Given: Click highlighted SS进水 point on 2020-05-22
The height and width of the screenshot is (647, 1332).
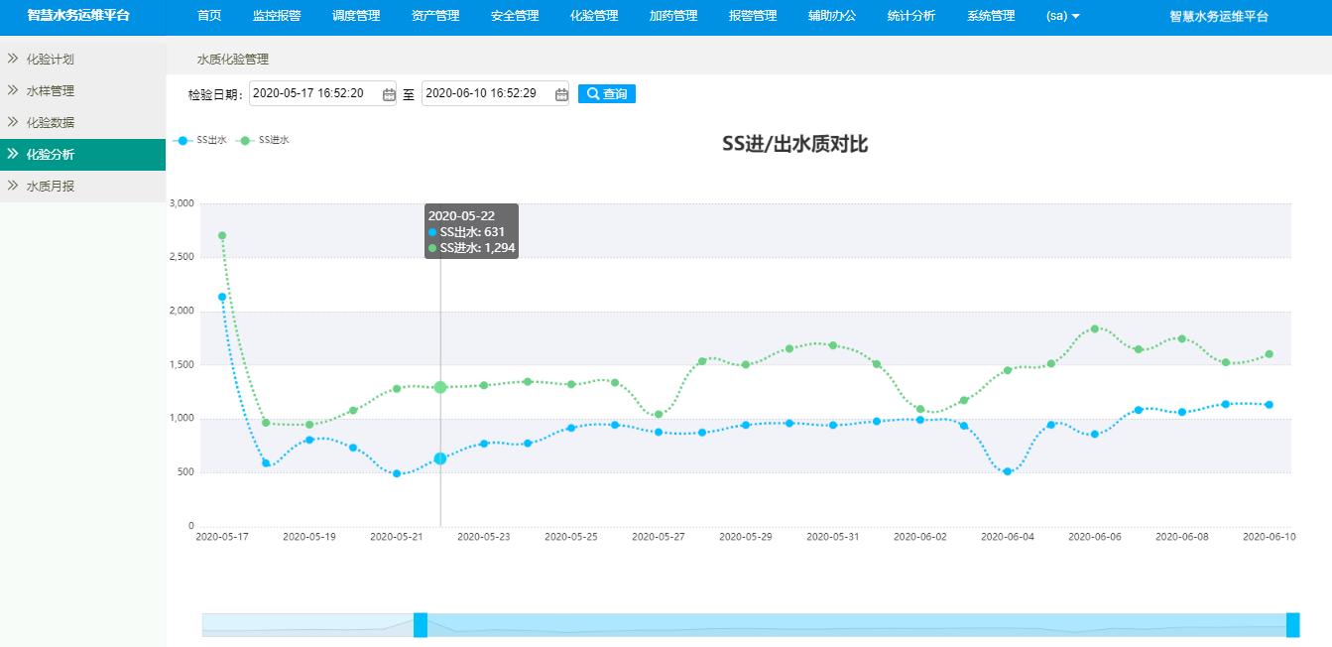Looking at the screenshot, I should click(440, 387).
